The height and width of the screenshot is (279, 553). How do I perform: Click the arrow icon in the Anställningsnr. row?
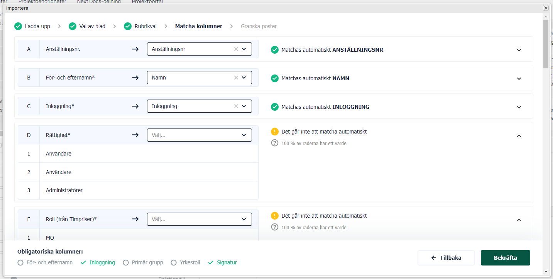pyautogui.click(x=135, y=49)
